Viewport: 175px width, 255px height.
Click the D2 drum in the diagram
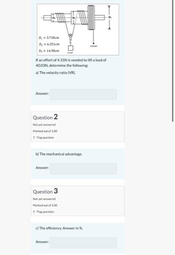79,17
